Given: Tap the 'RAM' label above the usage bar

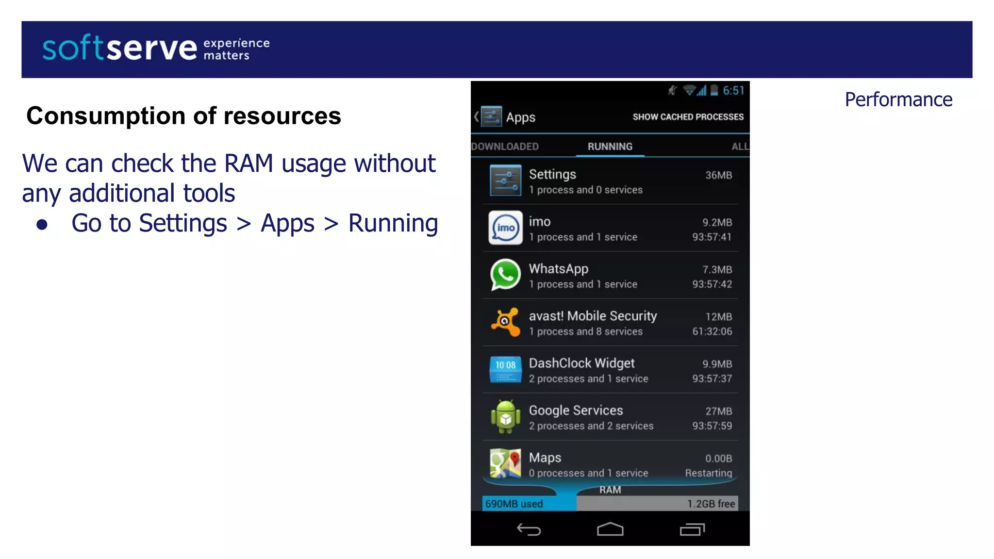Looking at the screenshot, I should coord(610,490).
